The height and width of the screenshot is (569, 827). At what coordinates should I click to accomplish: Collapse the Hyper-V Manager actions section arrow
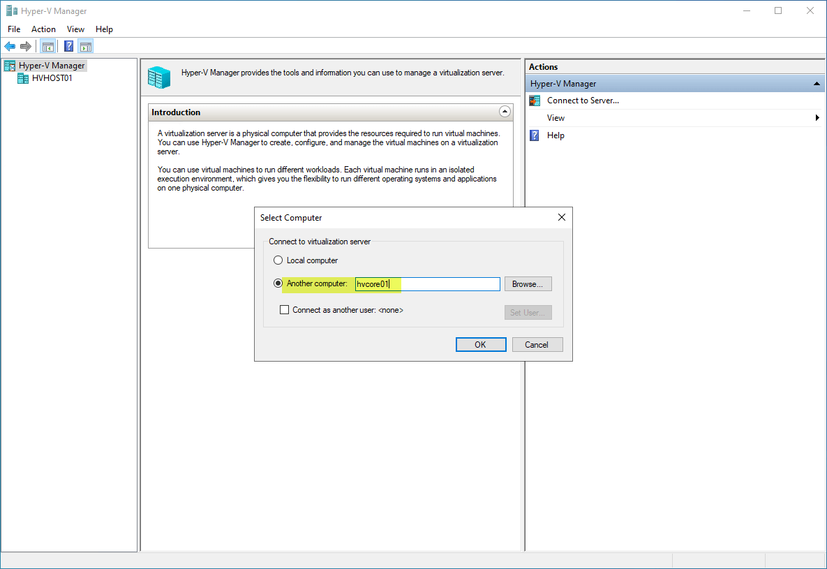point(817,83)
